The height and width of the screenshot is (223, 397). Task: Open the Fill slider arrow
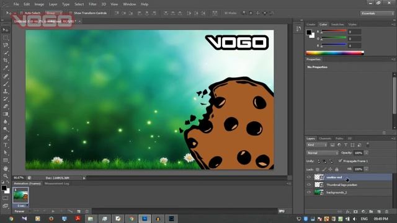tap(366, 169)
